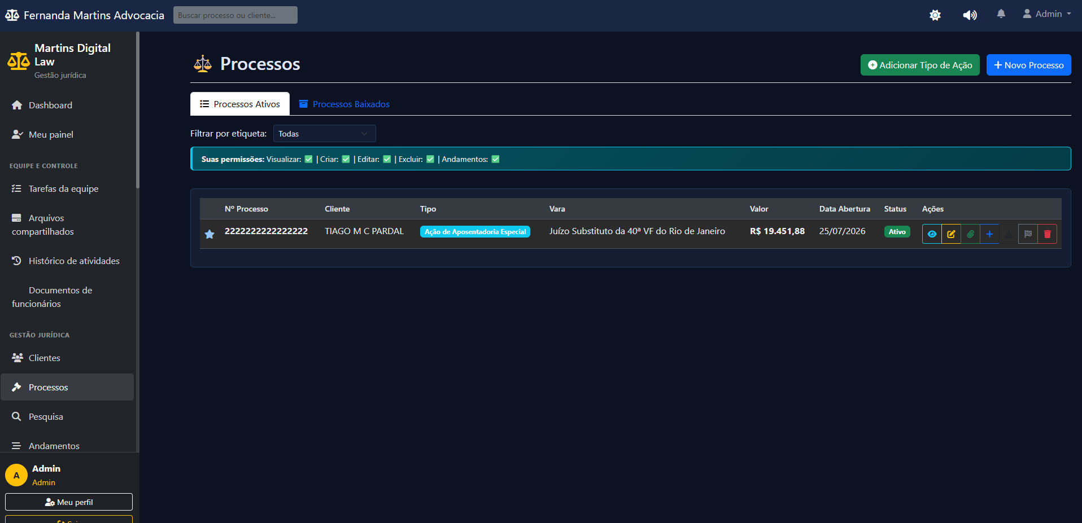Click the download icon in the process row
Screen dimensions: 1082x523
[1009, 234]
